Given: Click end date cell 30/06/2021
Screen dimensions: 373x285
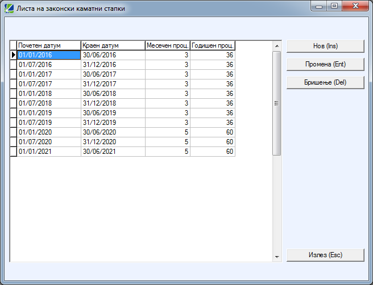Looking at the screenshot, I should pos(113,152).
